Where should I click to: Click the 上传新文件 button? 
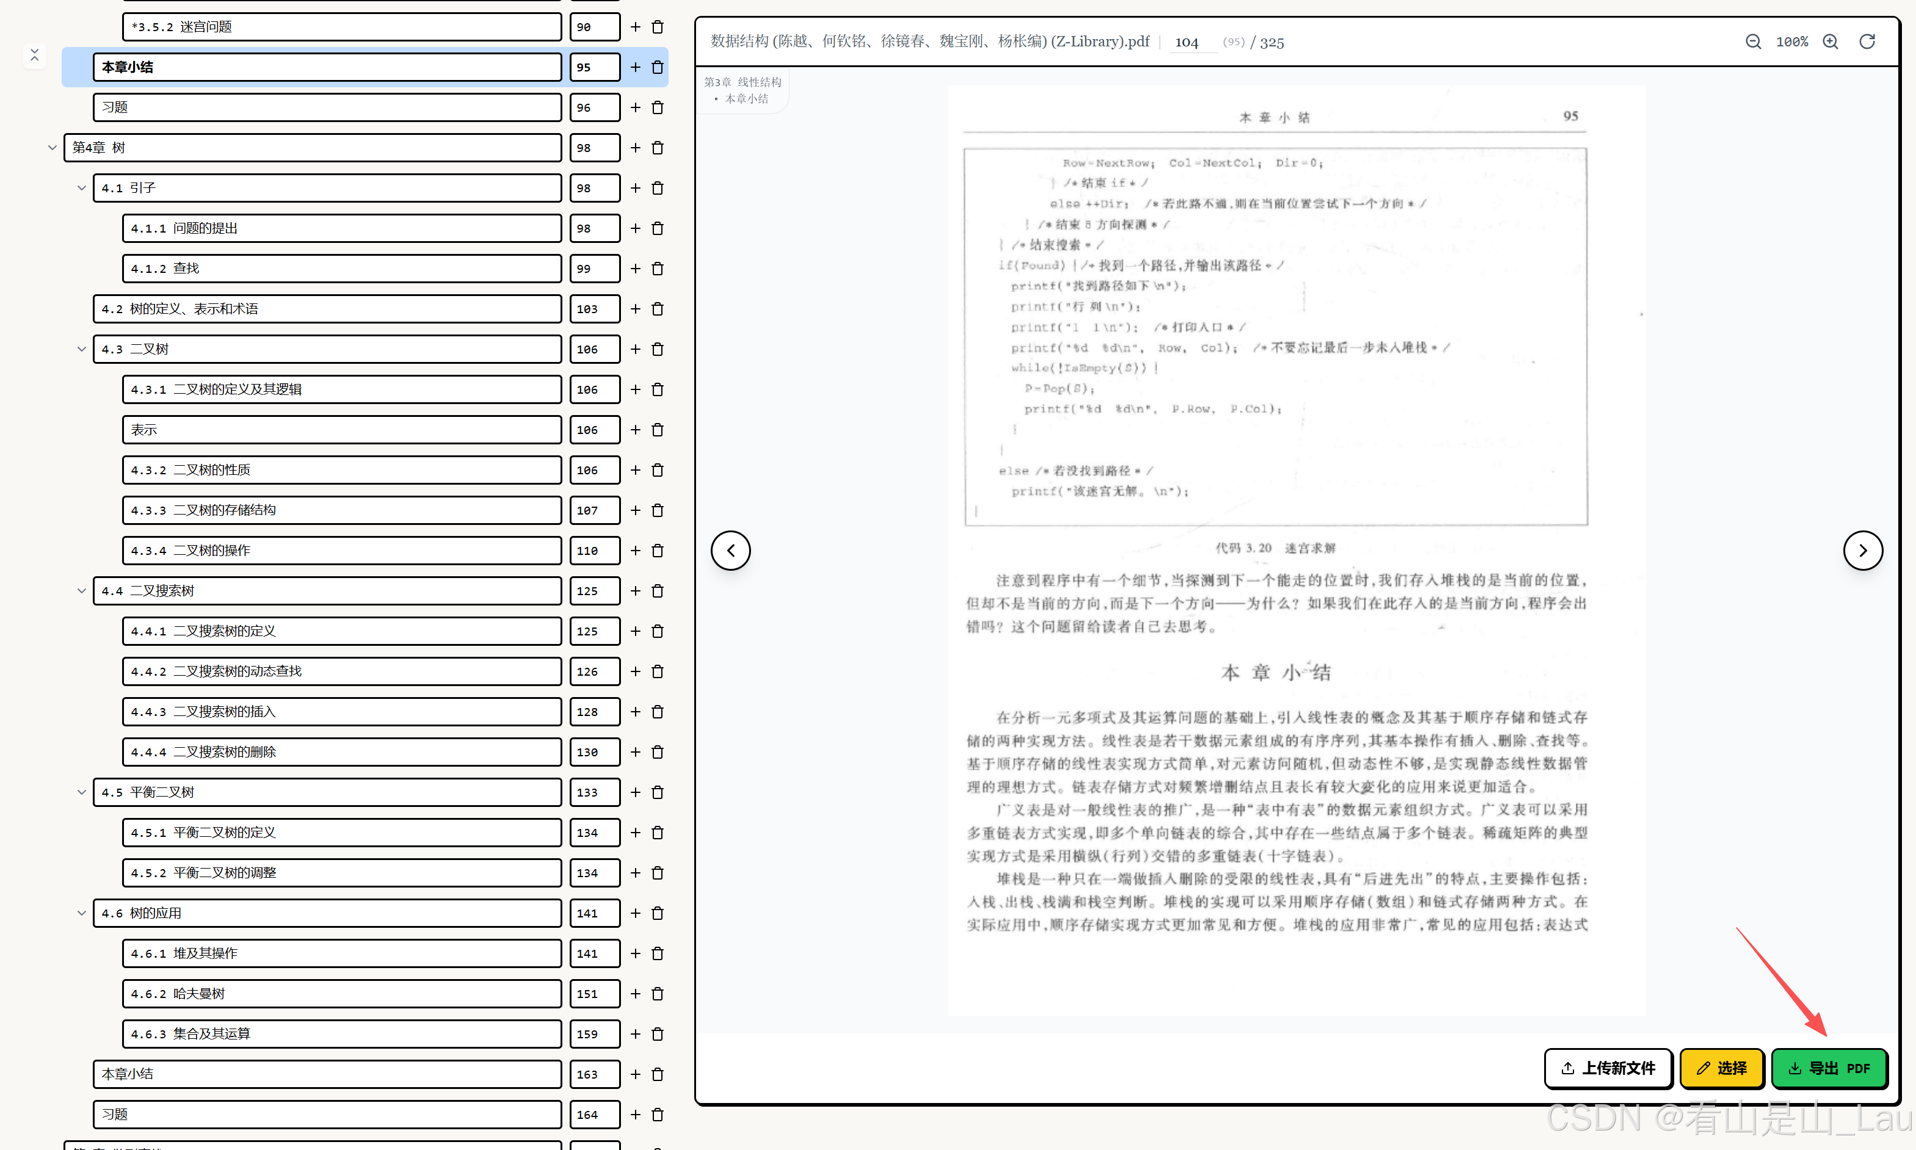tap(1608, 1068)
